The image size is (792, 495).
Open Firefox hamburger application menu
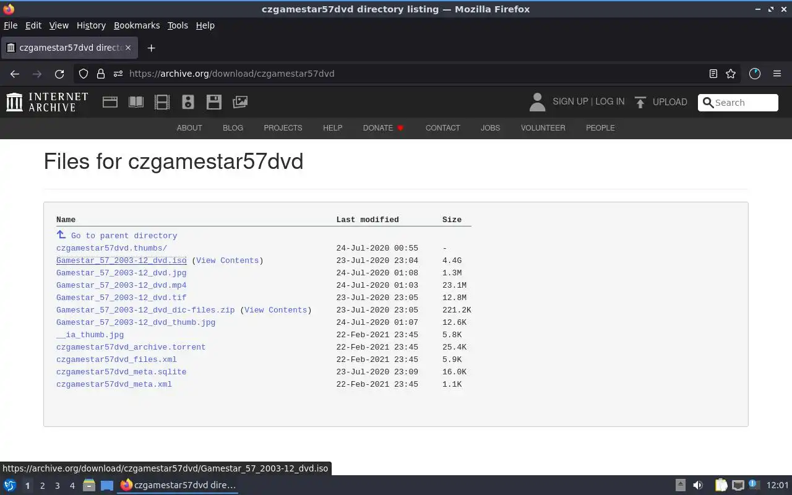[x=777, y=74]
